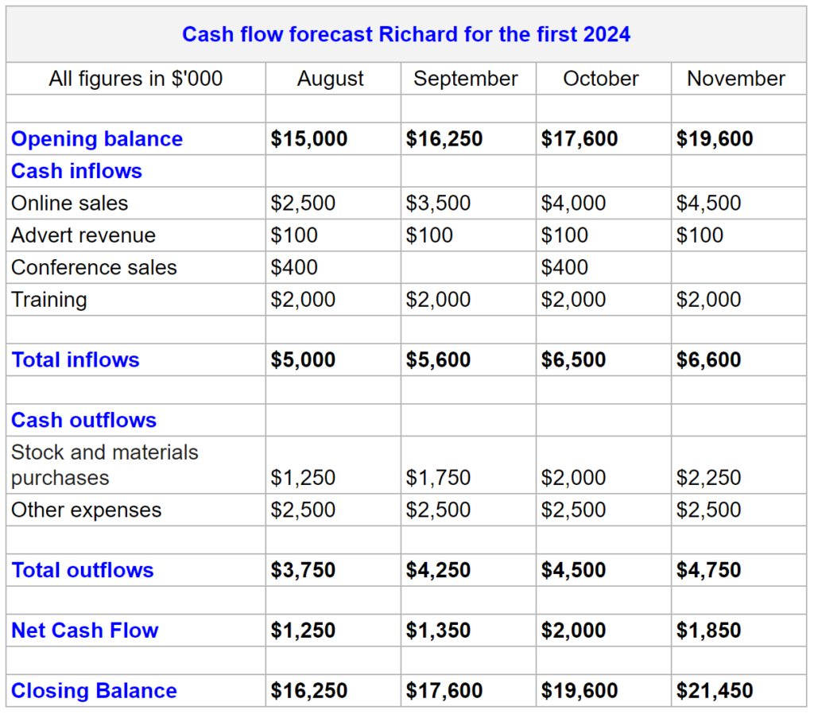The height and width of the screenshot is (714, 814).
Task: Select the Training row label
Action: tap(49, 300)
